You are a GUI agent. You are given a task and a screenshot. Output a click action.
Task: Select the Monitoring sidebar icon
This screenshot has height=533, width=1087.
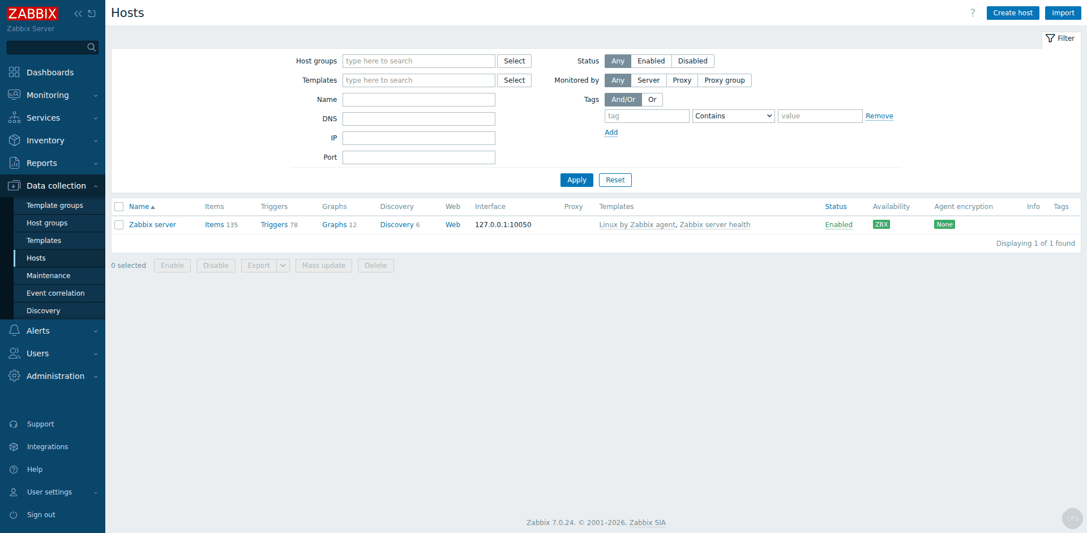(14, 95)
